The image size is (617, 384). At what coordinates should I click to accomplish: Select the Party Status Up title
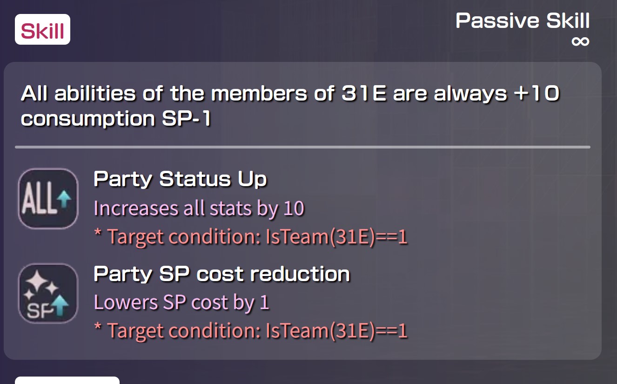pos(180,179)
